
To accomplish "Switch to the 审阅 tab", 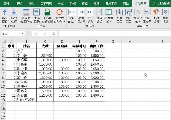I will tap(85, 3).
